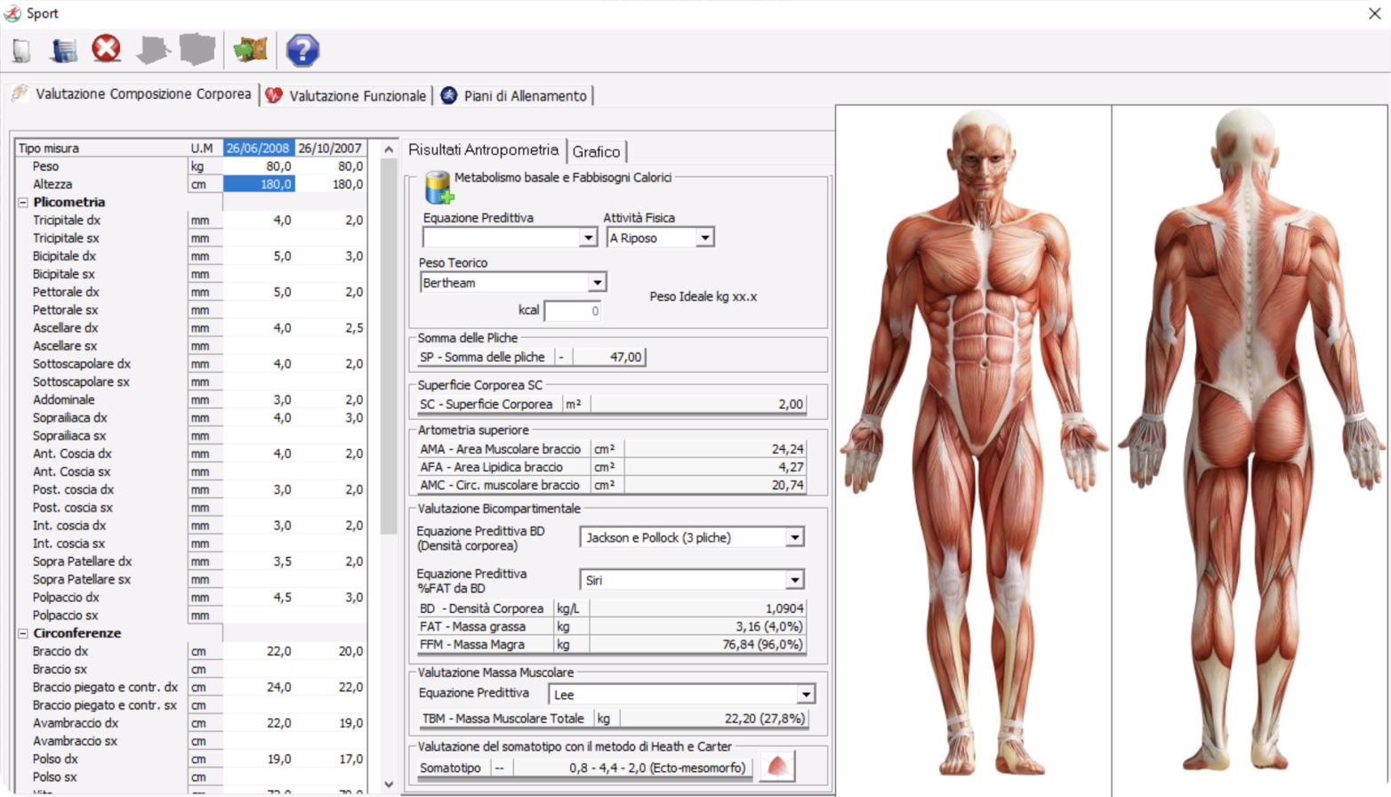The image size is (1391, 797).
Task: Click the Metabolismo basale calculator icon
Action: coord(438,187)
